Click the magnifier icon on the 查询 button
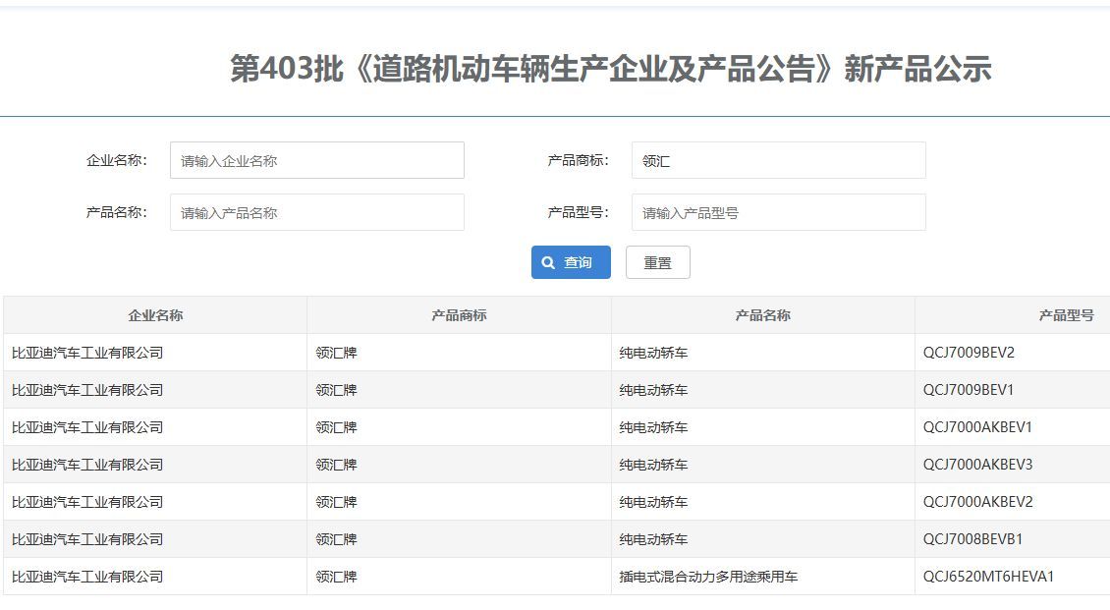Viewport: 1110px width, 610px height. click(x=549, y=262)
